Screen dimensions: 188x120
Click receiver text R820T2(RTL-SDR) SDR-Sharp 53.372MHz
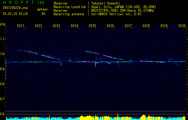pos(123,10)
